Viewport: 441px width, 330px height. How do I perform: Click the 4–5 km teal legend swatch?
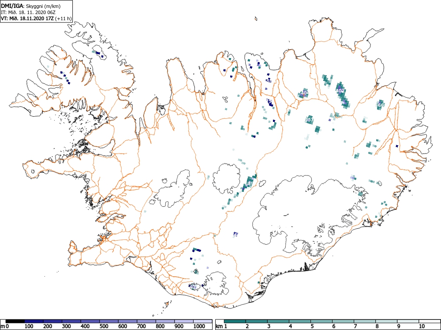pyautogui.click(x=300, y=321)
